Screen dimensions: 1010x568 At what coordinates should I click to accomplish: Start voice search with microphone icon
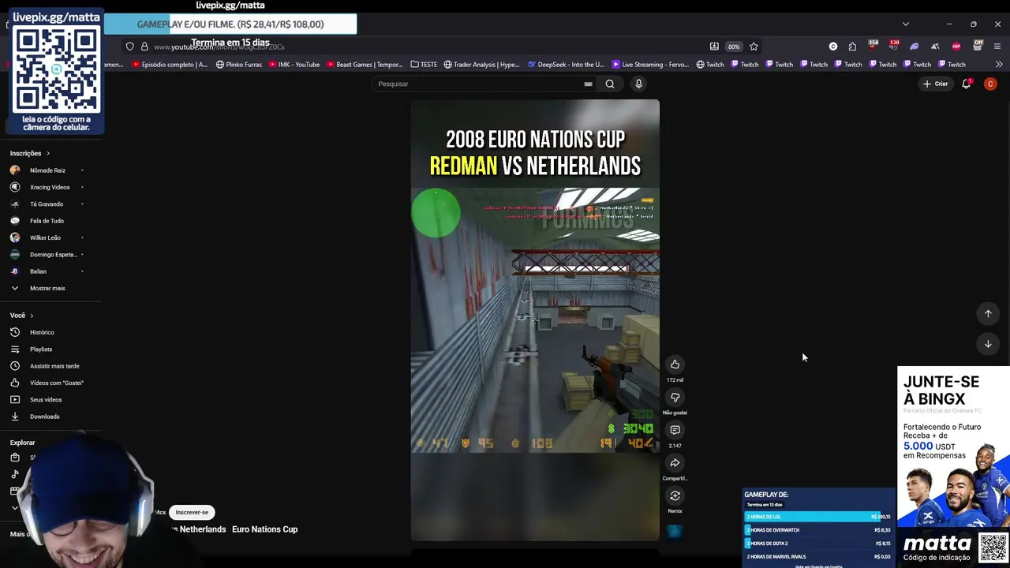(639, 84)
